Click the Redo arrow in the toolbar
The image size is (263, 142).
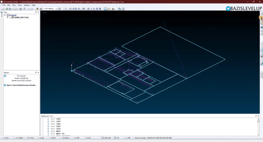[x=32, y=9]
